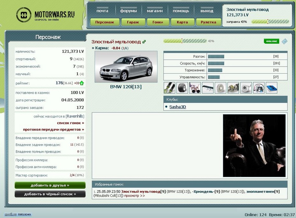Click the player avatar photo

click(254, 146)
